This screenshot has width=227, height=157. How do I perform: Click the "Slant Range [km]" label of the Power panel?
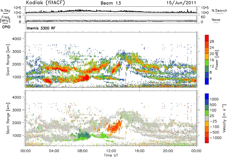coord(8,60)
